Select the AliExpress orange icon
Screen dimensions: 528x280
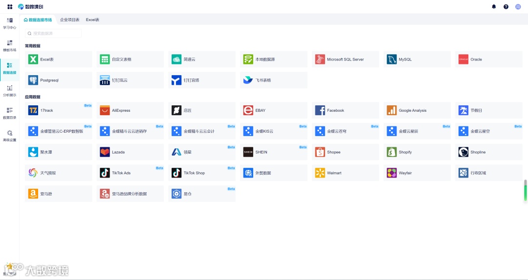pyautogui.click(x=105, y=110)
